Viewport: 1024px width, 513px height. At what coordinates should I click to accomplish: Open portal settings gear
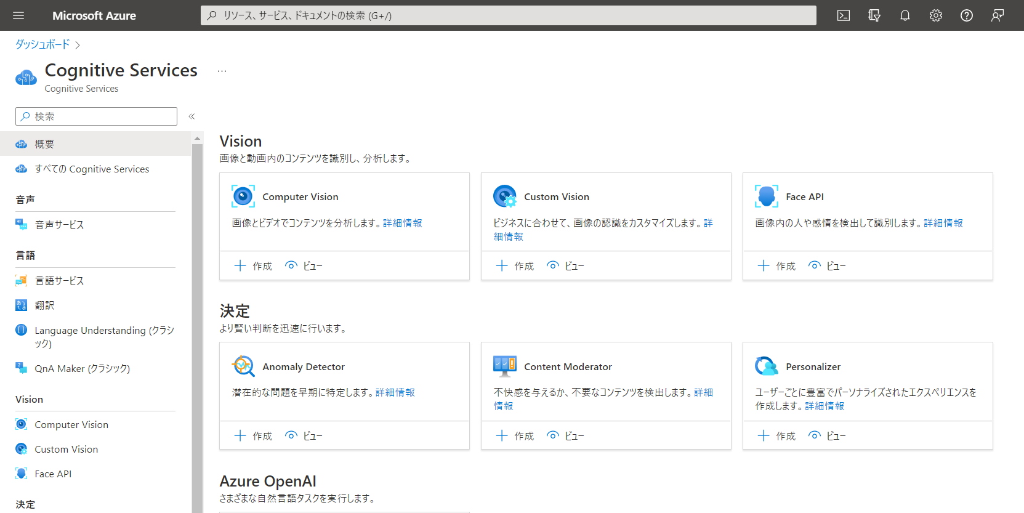[x=936, y=15]
